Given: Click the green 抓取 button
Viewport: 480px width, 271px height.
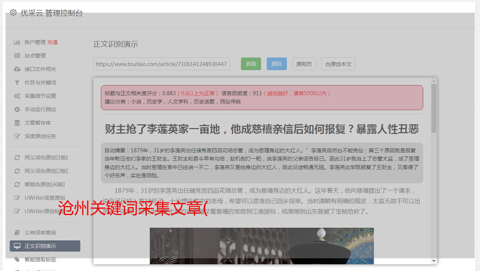Looking at the screenshot, I should (x=251, y=64).
